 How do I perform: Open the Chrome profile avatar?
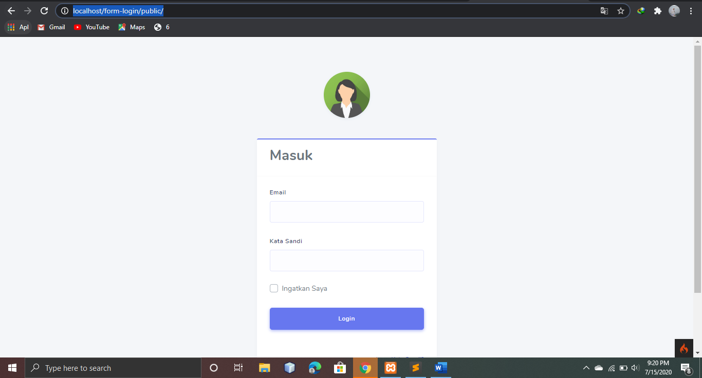pos(674,11)
